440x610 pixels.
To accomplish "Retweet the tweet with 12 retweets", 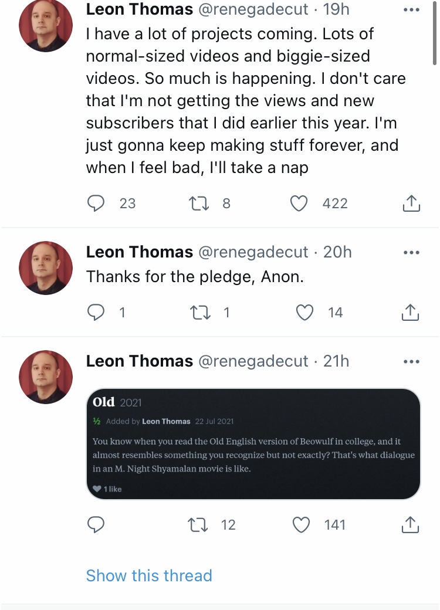I will pyautogui.click(x=198, y=525).
